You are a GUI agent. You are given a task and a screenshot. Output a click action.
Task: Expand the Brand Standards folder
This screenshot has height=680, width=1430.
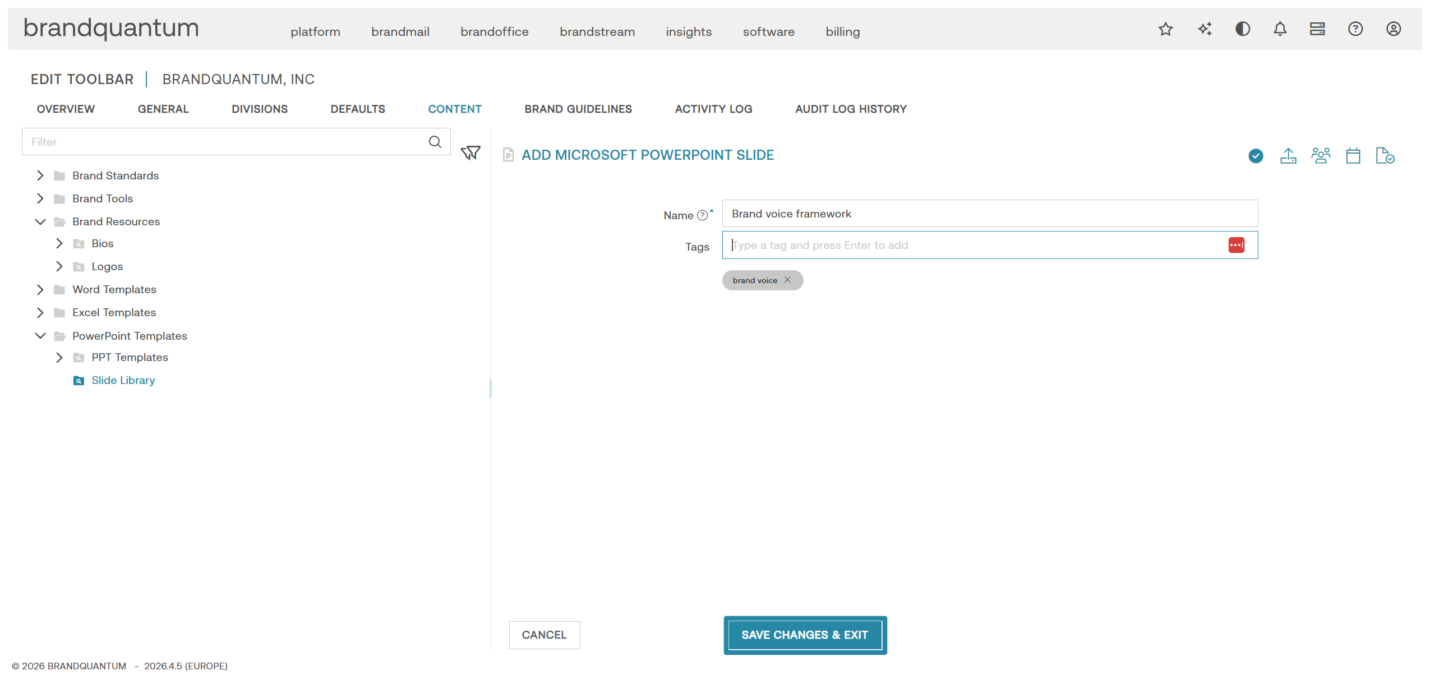[40, 175]
